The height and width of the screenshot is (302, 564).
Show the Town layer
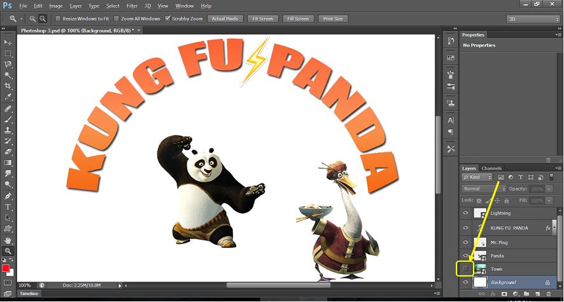point(465,269)
